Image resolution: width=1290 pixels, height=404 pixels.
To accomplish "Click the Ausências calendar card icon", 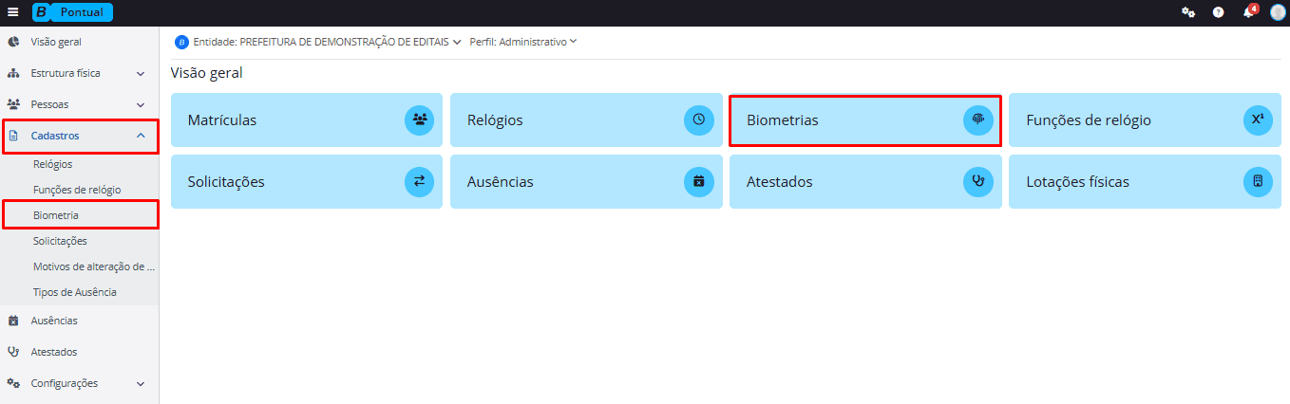I will [x=698, y=181].
